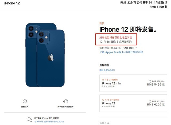Click the RMB 6299 起 price text
171x125 pixels.
point(156,105)
